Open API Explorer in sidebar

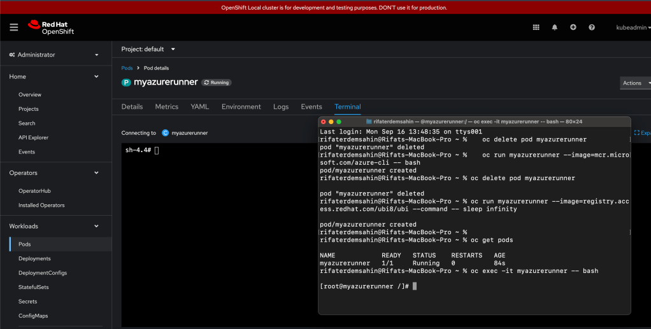pyautogui.click(x=34, y=137)
